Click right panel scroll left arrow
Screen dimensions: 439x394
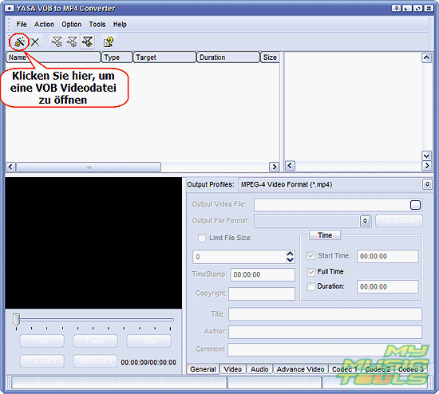[290, 166]
